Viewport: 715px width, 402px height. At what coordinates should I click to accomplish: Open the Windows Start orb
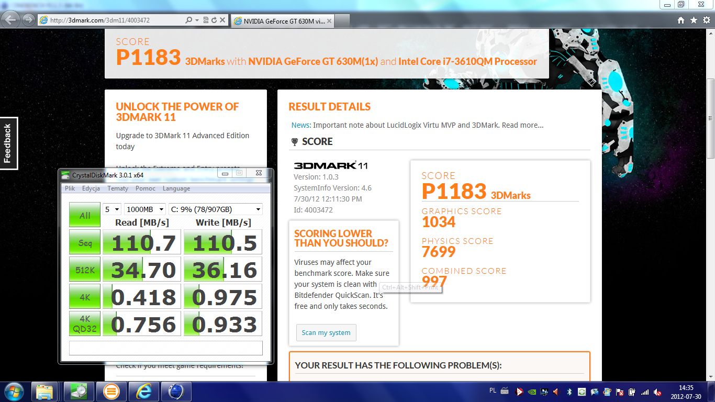pyautogui.click(x=14, y=392)
